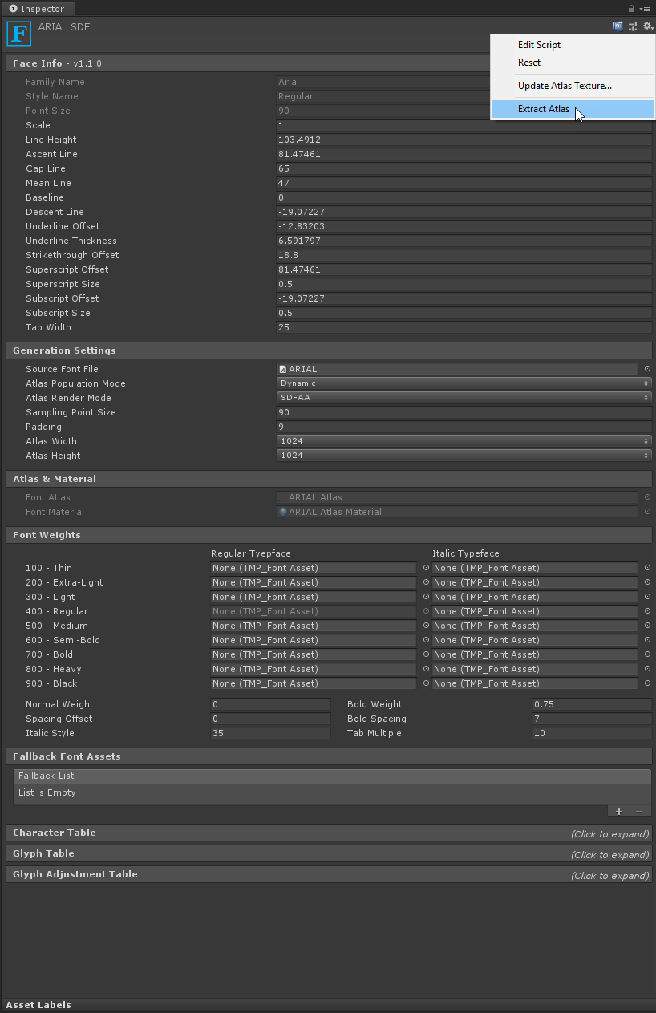
Task: Open the inspector presets icon
Action: (x=633, y=26)
